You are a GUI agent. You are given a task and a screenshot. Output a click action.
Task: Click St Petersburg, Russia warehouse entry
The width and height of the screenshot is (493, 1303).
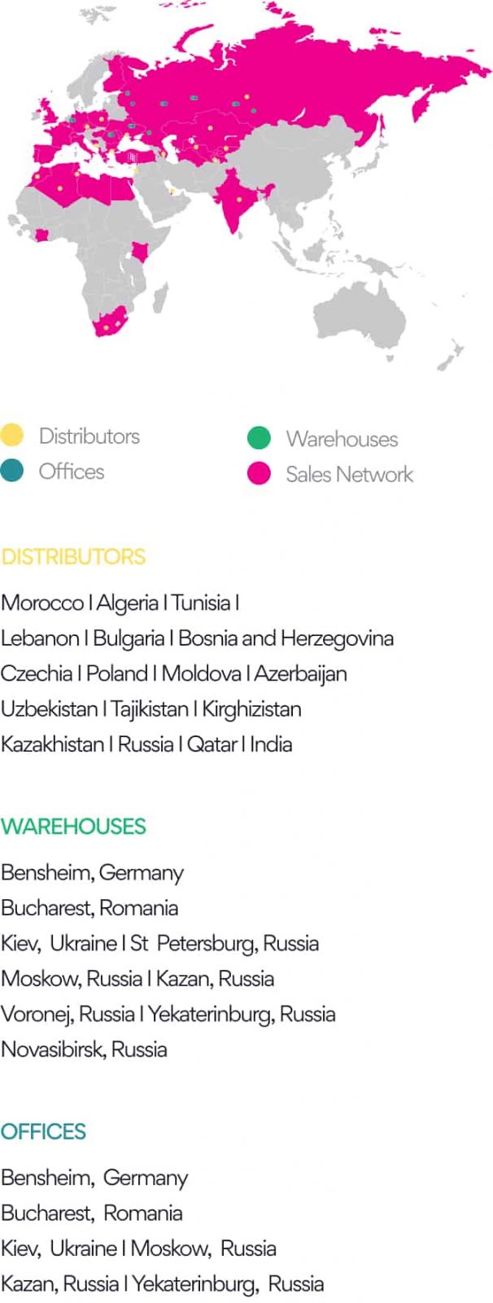pos(225,943)
